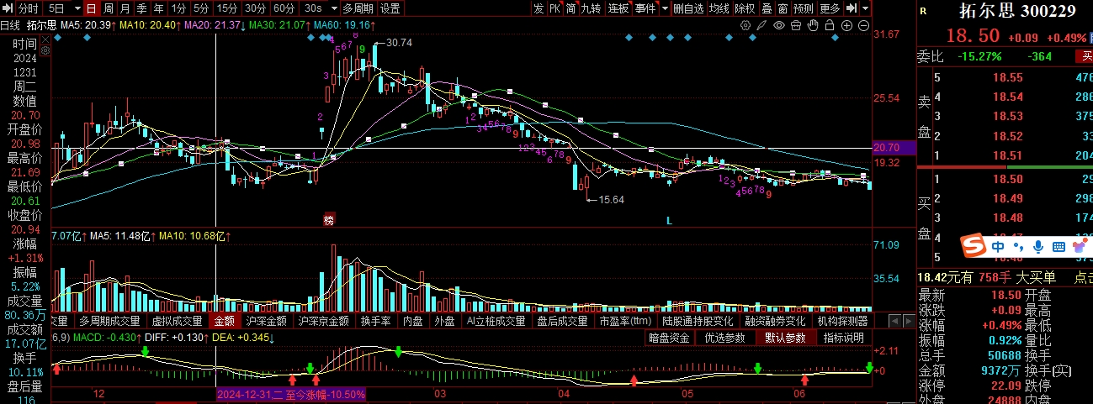This screenshot has height=404, width=1093.
Task: Toggle 九转 indicator button
Action: click(592, 8)
